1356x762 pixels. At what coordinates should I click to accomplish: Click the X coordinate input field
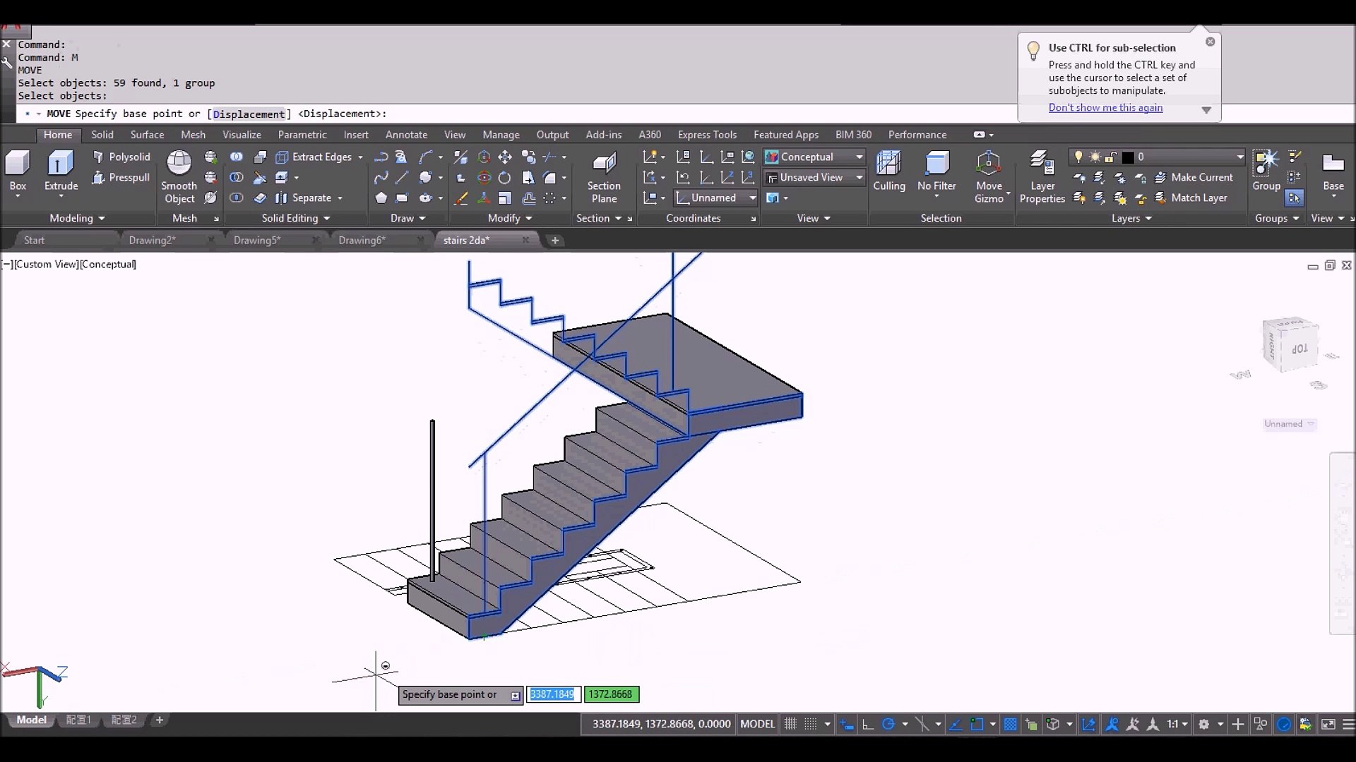(x=552, y=694)
